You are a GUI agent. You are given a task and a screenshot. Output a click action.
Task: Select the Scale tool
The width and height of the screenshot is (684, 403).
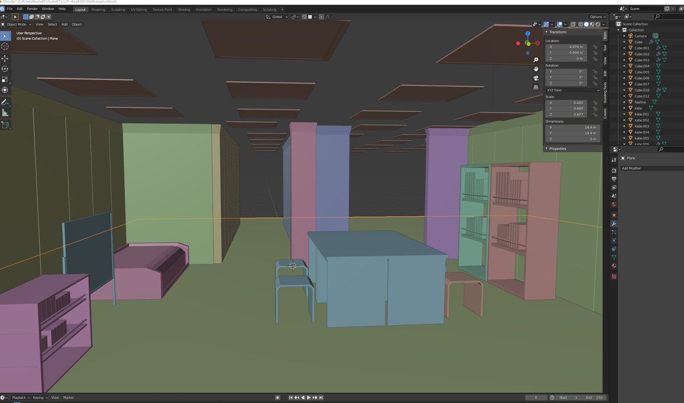[x=5, y=79]
